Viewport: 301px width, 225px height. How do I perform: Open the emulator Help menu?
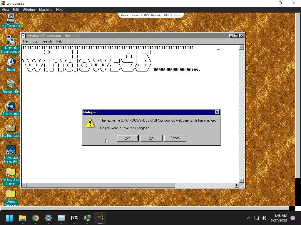tap(60, 10)
